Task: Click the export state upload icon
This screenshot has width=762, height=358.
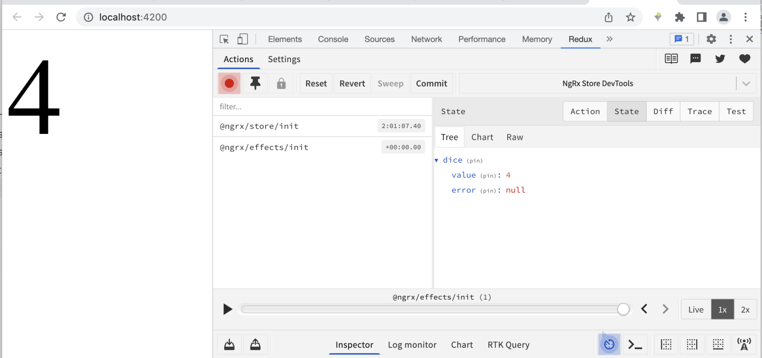Action: pos(255,345)
